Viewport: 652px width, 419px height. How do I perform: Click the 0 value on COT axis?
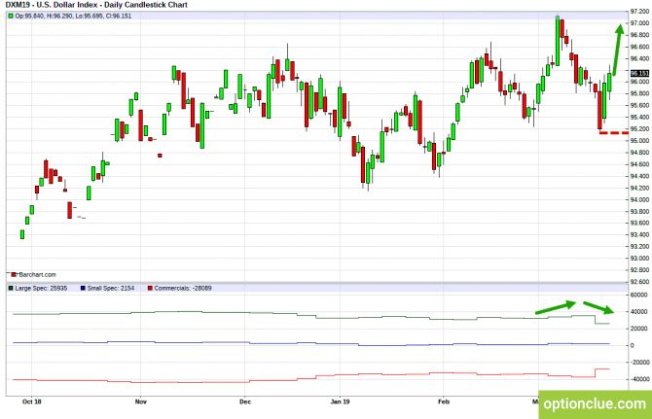(633, 345)
